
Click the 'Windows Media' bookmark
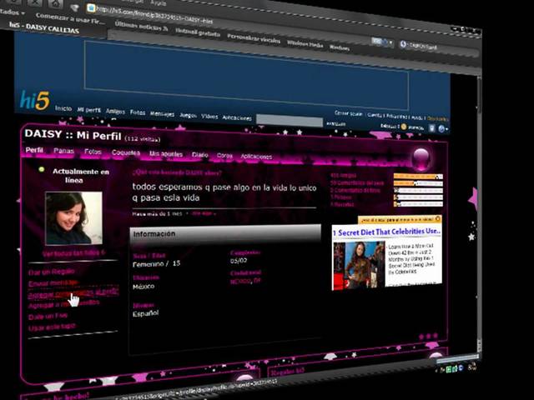(305, 43)
